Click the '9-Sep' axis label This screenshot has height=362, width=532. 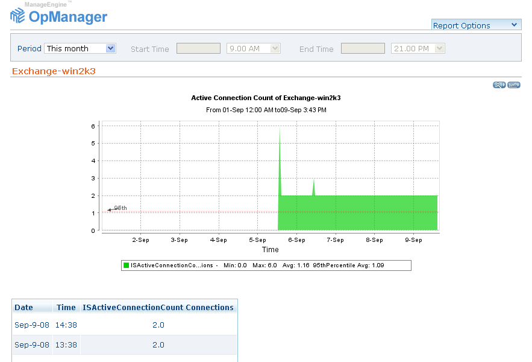[x=413, y=240]
